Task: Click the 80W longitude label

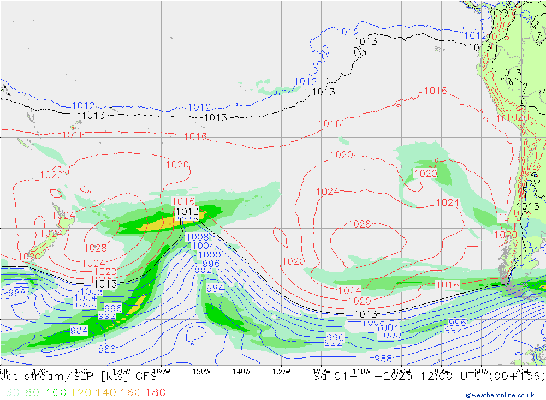Action: point(482,372)
